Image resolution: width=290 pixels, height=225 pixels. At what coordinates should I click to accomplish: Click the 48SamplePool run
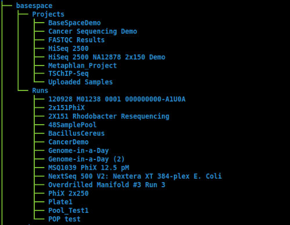(x=72, y=125)
